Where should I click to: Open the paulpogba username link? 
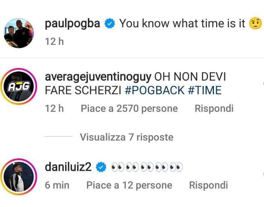pos(73,24)
